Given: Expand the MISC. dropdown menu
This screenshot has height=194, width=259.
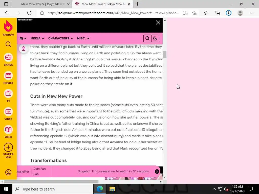Looking at the screenshot, I should [83, 38].
